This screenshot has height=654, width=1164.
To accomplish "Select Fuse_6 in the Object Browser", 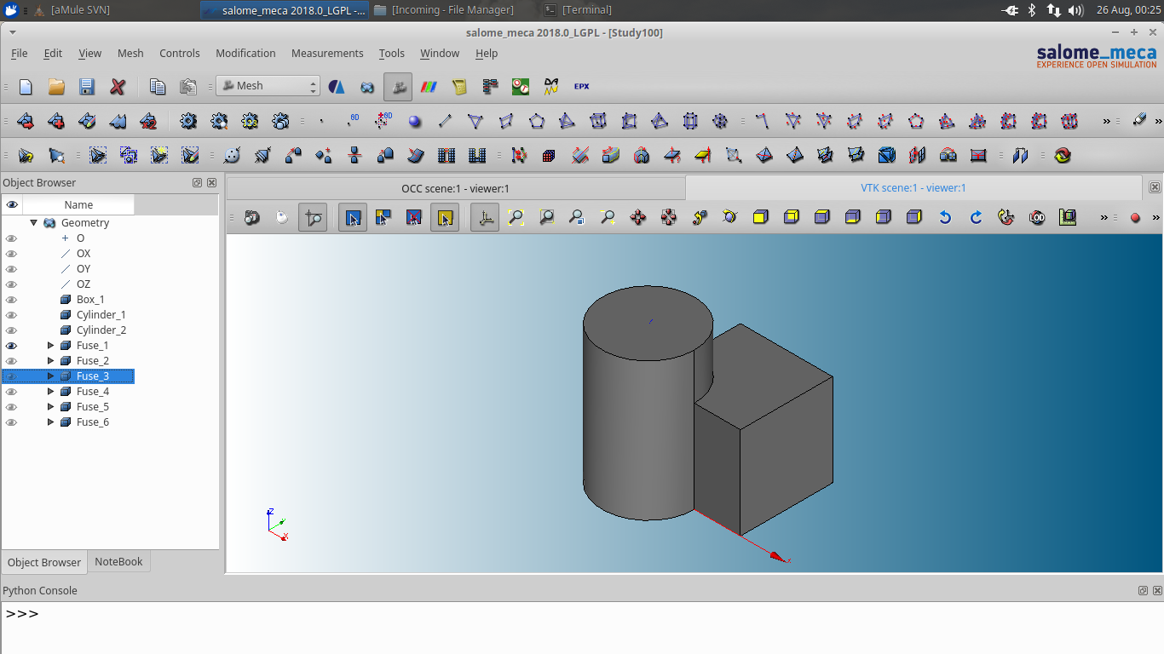I will (91, 422).
